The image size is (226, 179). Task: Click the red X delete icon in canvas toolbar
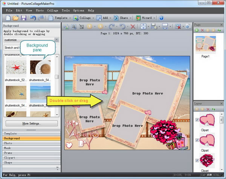(133, 27)
